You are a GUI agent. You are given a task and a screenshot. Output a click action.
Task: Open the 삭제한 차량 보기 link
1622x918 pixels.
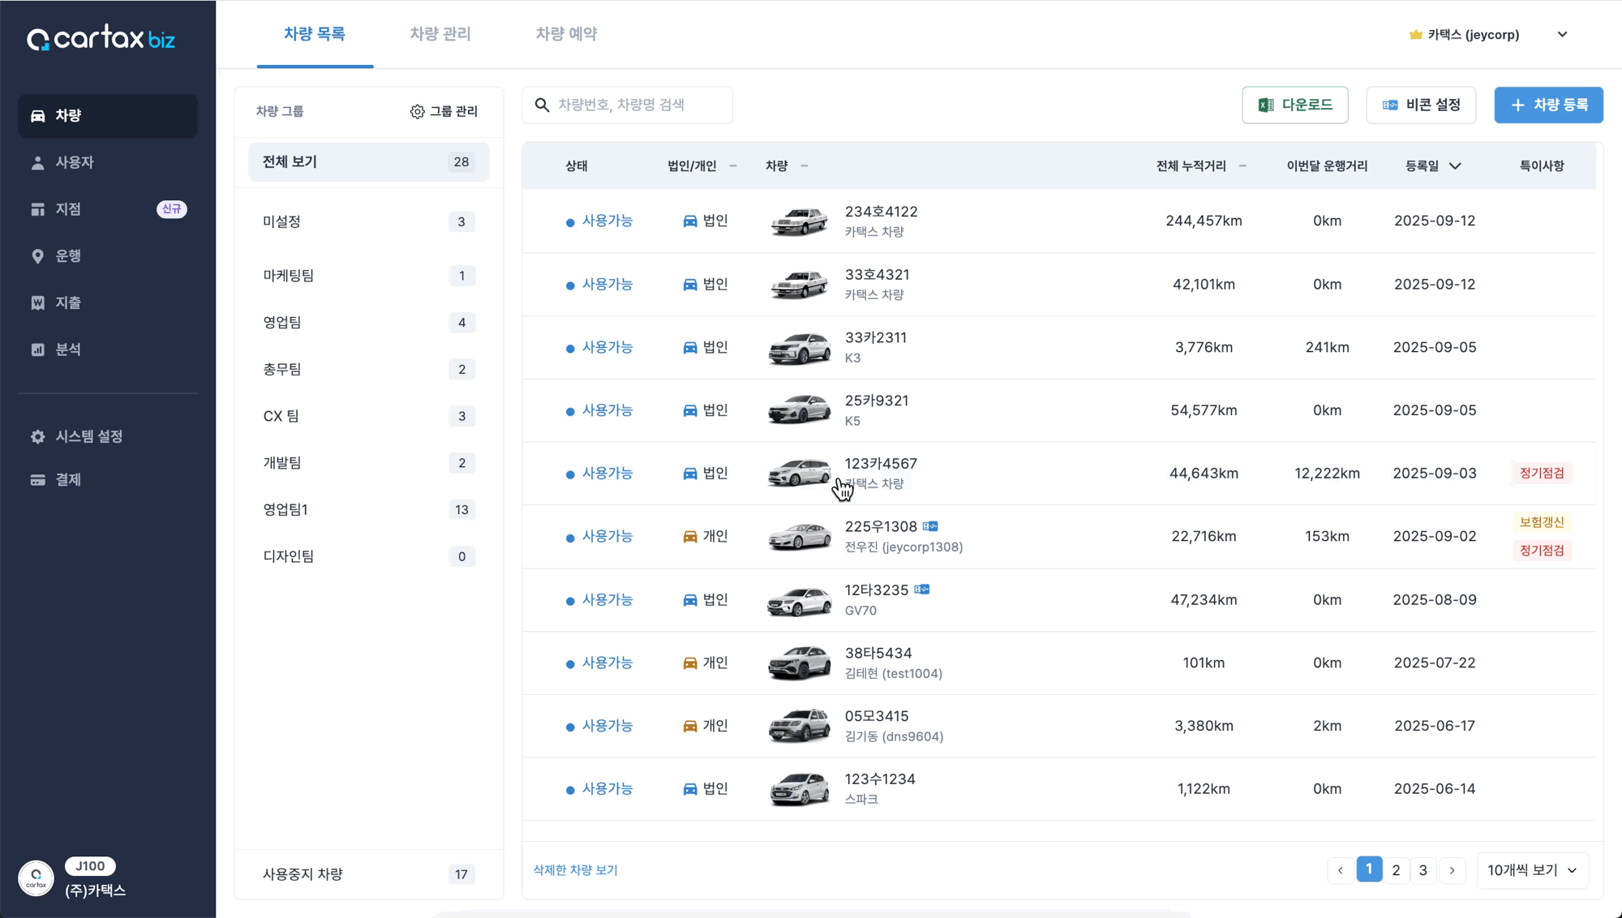575,870
